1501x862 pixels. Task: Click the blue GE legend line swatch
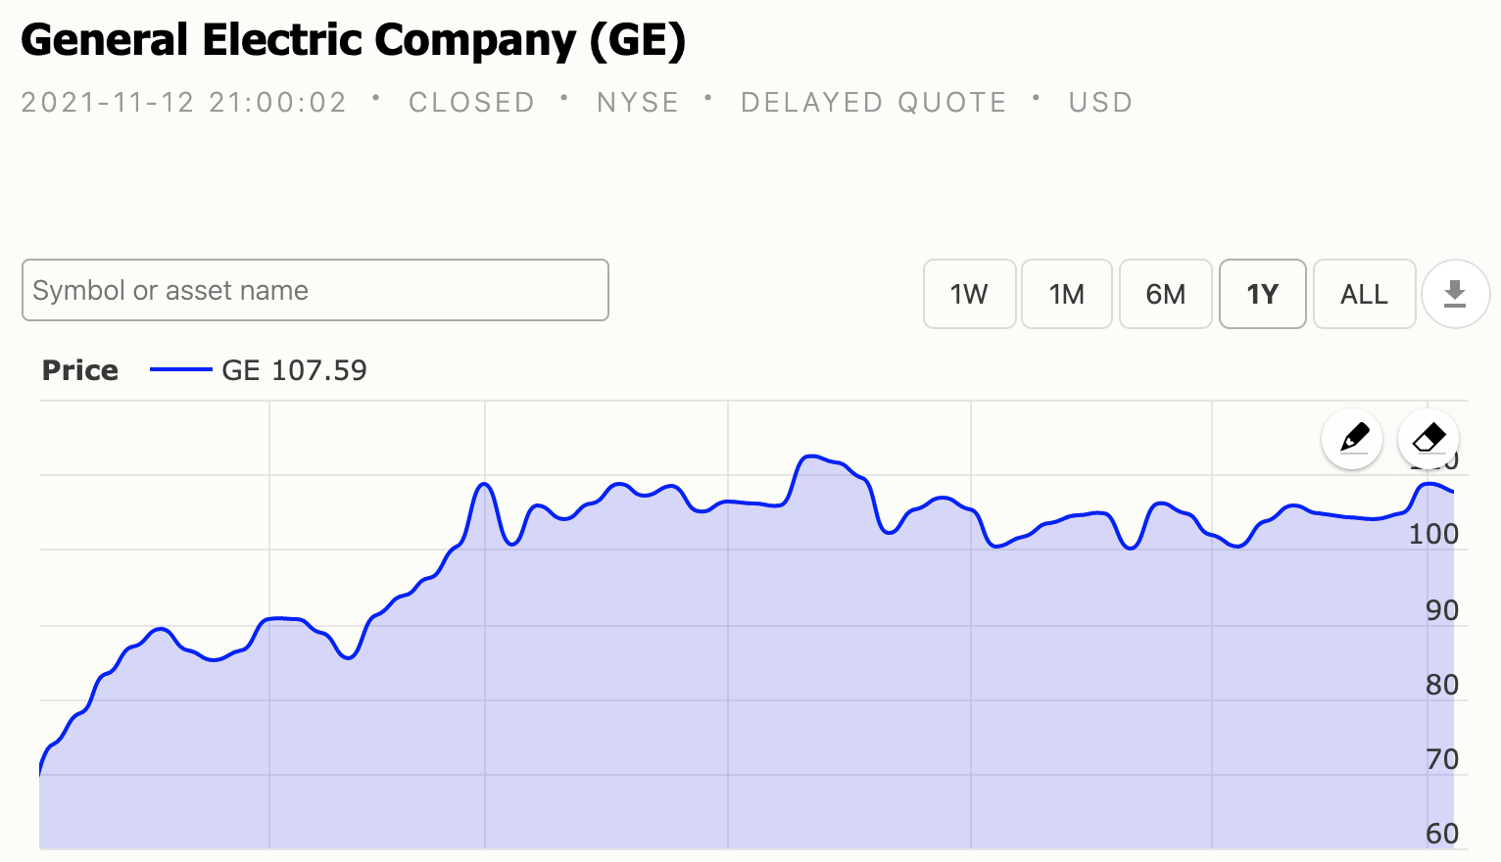181,370
